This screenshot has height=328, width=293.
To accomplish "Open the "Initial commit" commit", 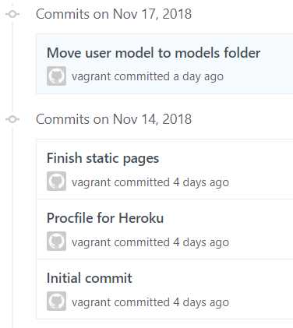I will tap(90, 278).
